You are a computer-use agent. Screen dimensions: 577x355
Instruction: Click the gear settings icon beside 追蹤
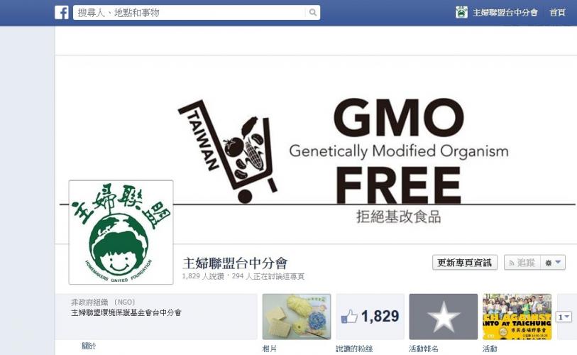point(549,263)
